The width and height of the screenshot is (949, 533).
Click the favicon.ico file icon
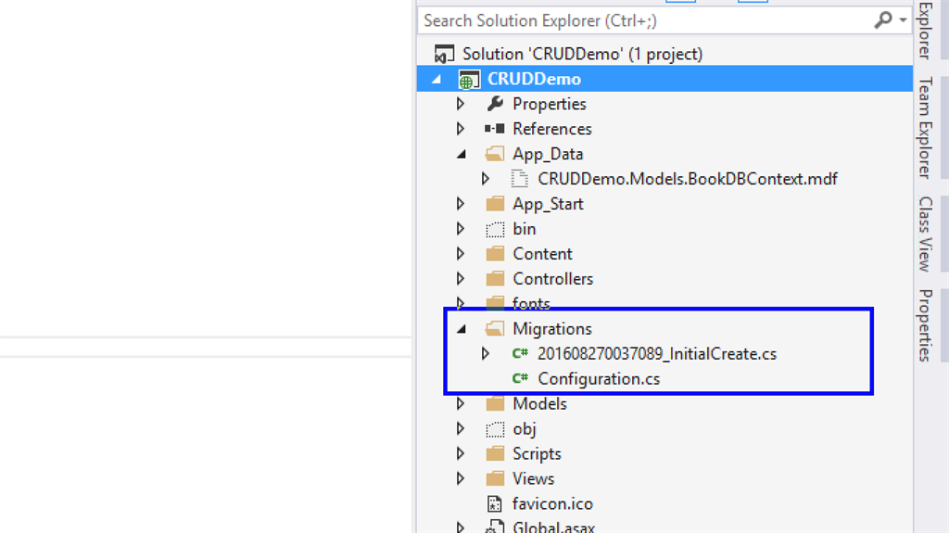click(x=495, y=503)
